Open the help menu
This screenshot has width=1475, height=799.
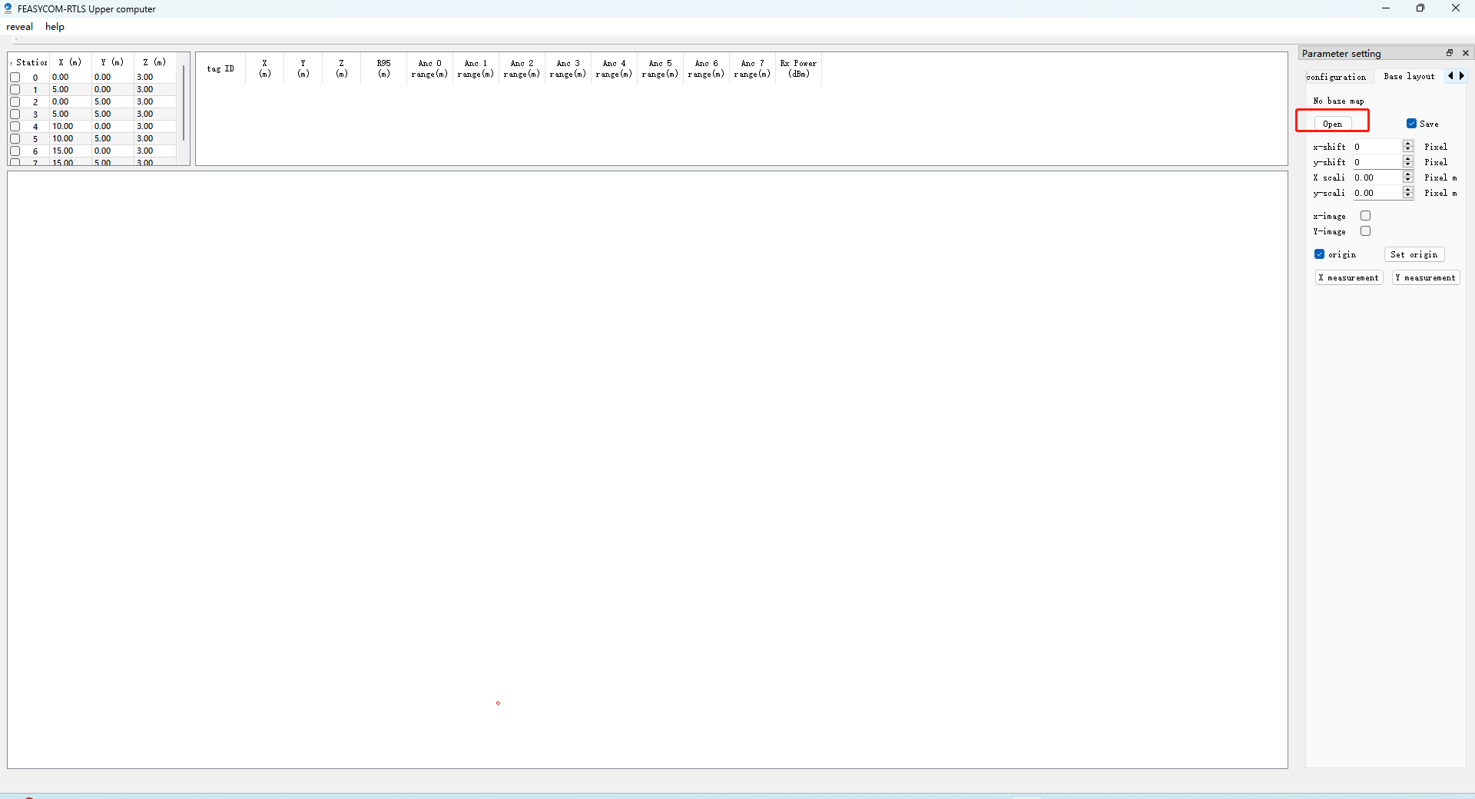click(x=54, y=26)
